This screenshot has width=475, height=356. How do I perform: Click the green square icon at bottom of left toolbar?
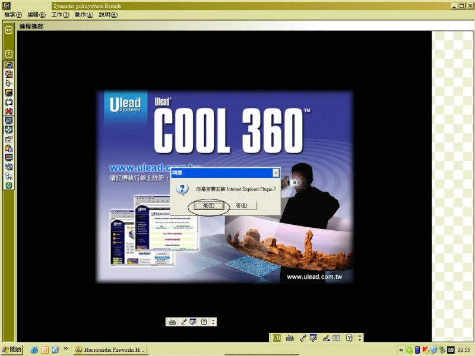point(9,186)
